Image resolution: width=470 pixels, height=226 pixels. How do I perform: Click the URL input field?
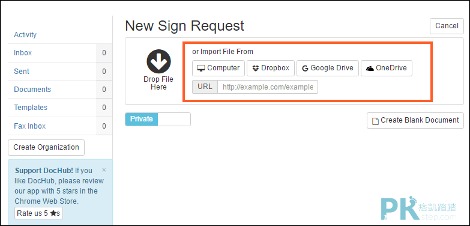(x=268, y=87)
